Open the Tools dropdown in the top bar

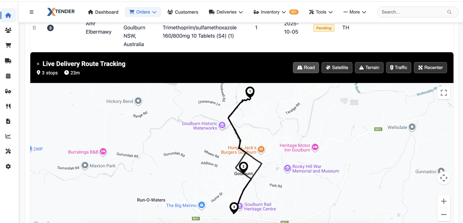321,12
